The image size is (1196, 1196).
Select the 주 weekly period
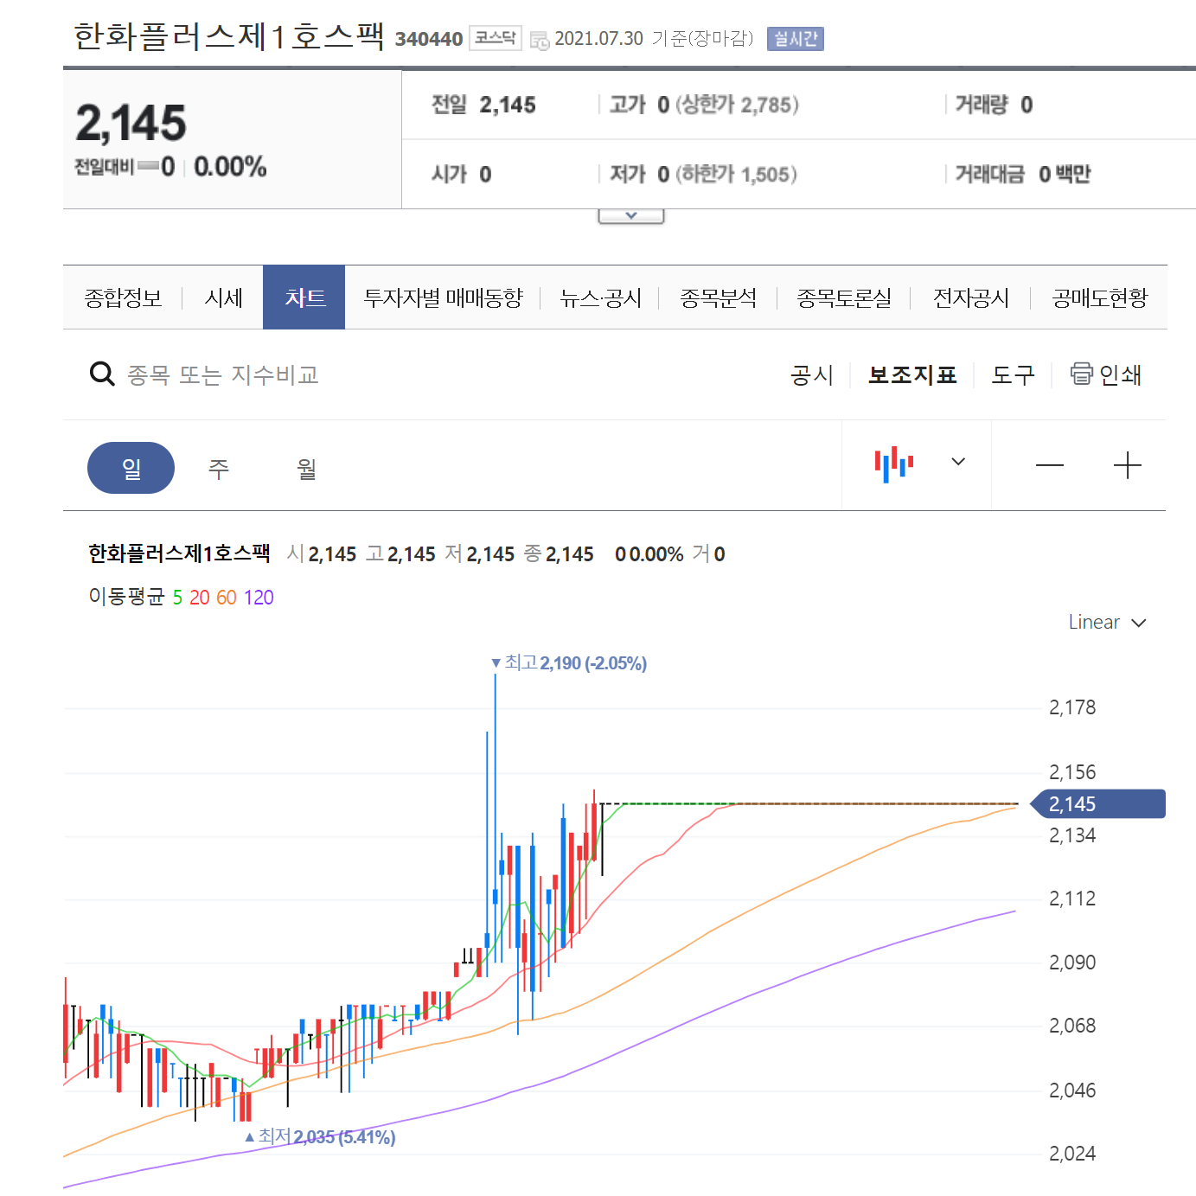tap(219, 469)
